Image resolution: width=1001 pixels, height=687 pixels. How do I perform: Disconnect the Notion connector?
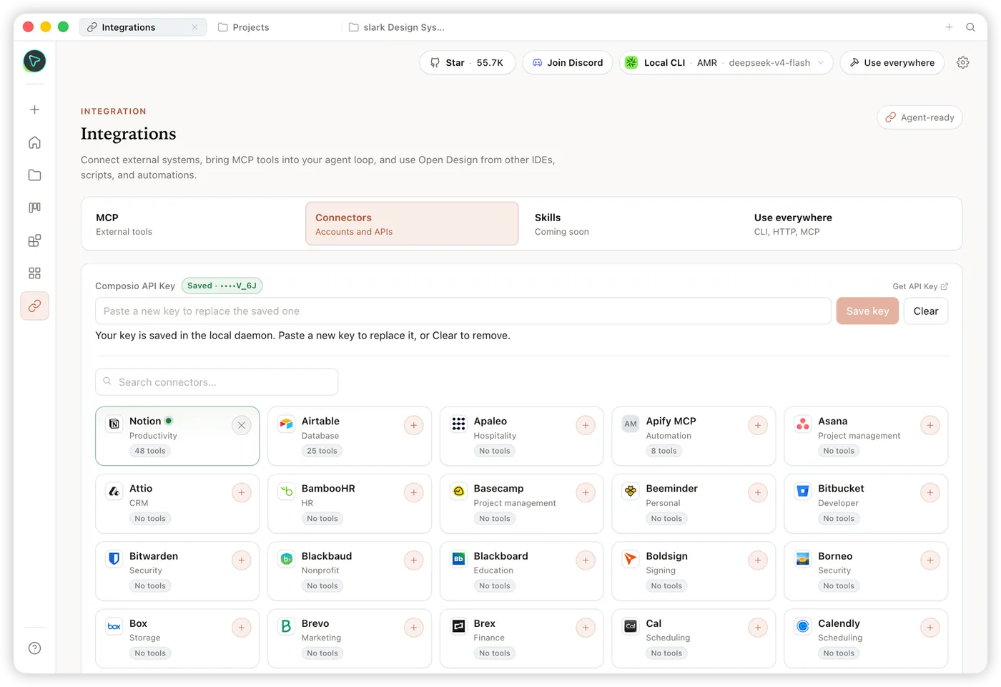(x=242, y=425)
